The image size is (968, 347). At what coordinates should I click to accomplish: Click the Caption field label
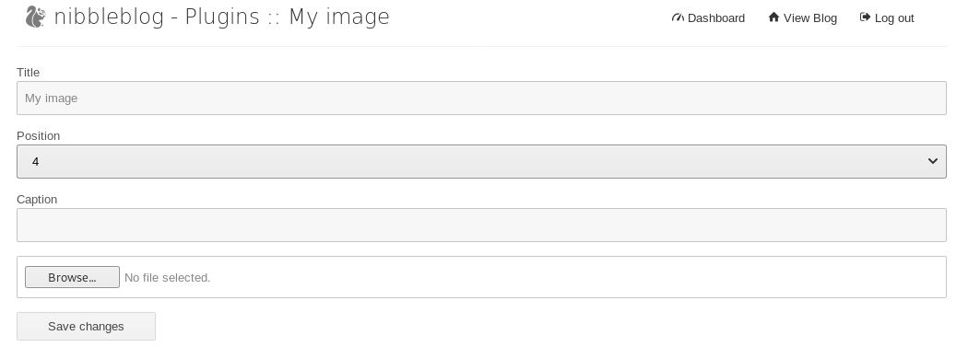point(37,199)
